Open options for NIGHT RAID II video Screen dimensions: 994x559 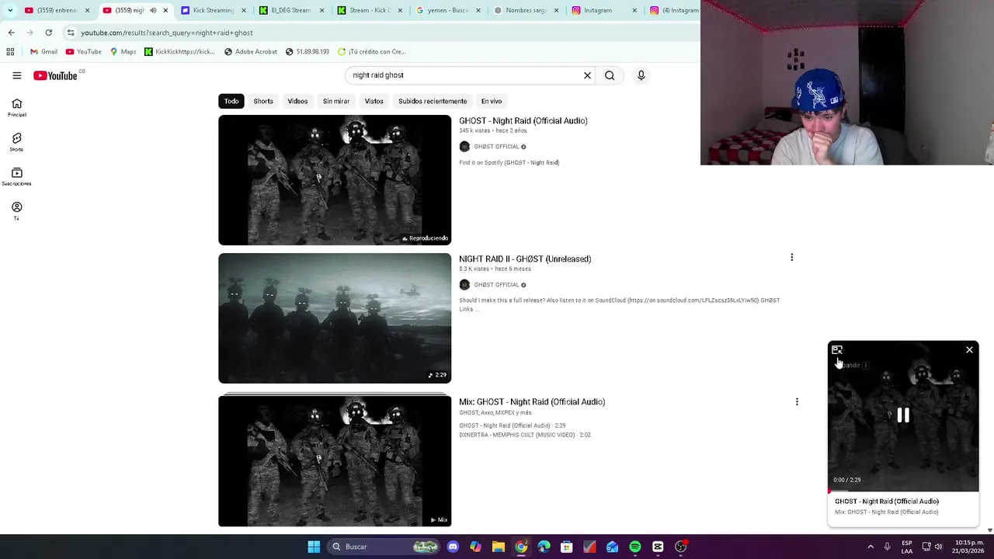[x=791, y=258]
